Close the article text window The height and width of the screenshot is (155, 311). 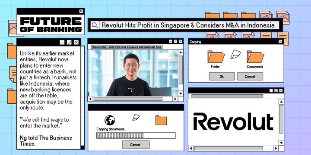(x=76, y=42)
